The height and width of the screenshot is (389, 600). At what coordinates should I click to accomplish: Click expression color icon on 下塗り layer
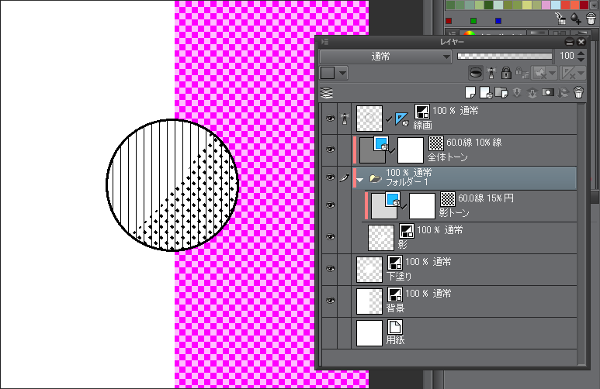pos(394,263)
